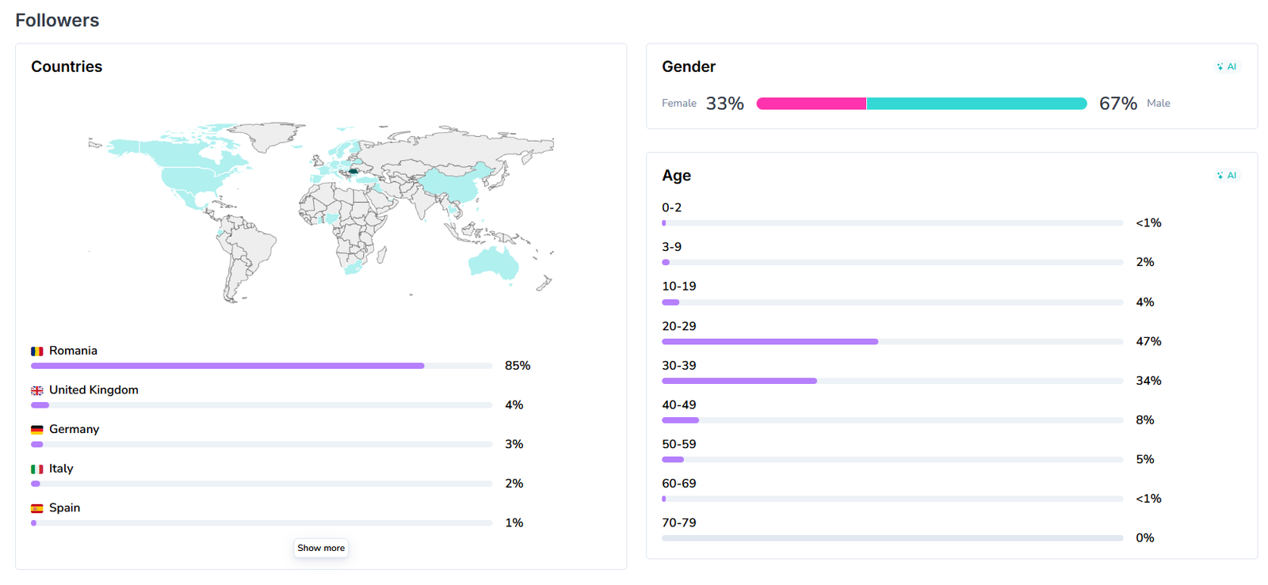Viewport: 1268px width, 585px height.
Task: Click the United Kingdom flag icon
Action: tap(37, 391)
